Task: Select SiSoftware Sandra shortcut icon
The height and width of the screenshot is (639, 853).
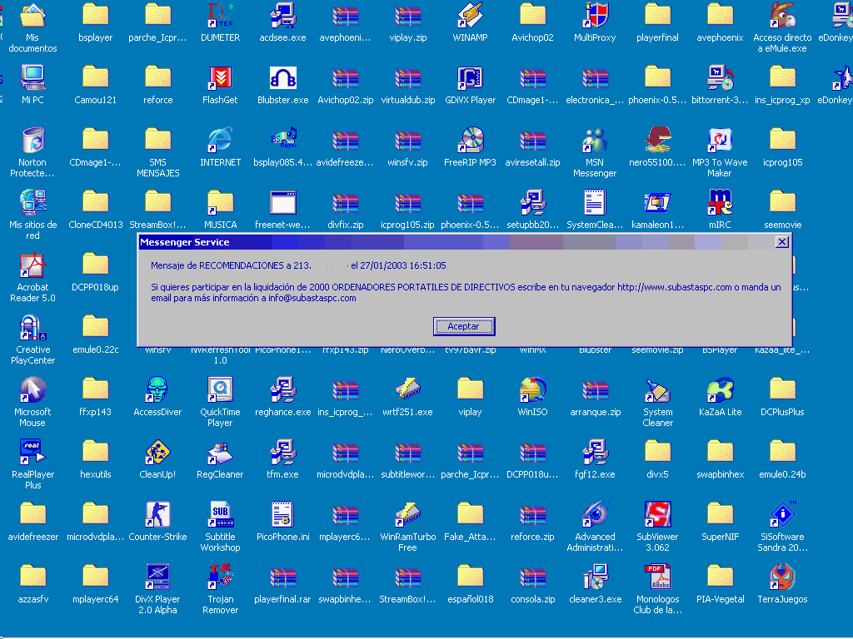Action: click(x=782, y=515)
